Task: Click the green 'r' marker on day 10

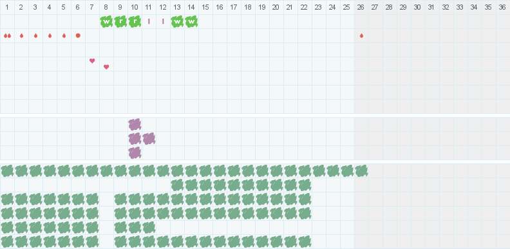Action: point(135,22)
